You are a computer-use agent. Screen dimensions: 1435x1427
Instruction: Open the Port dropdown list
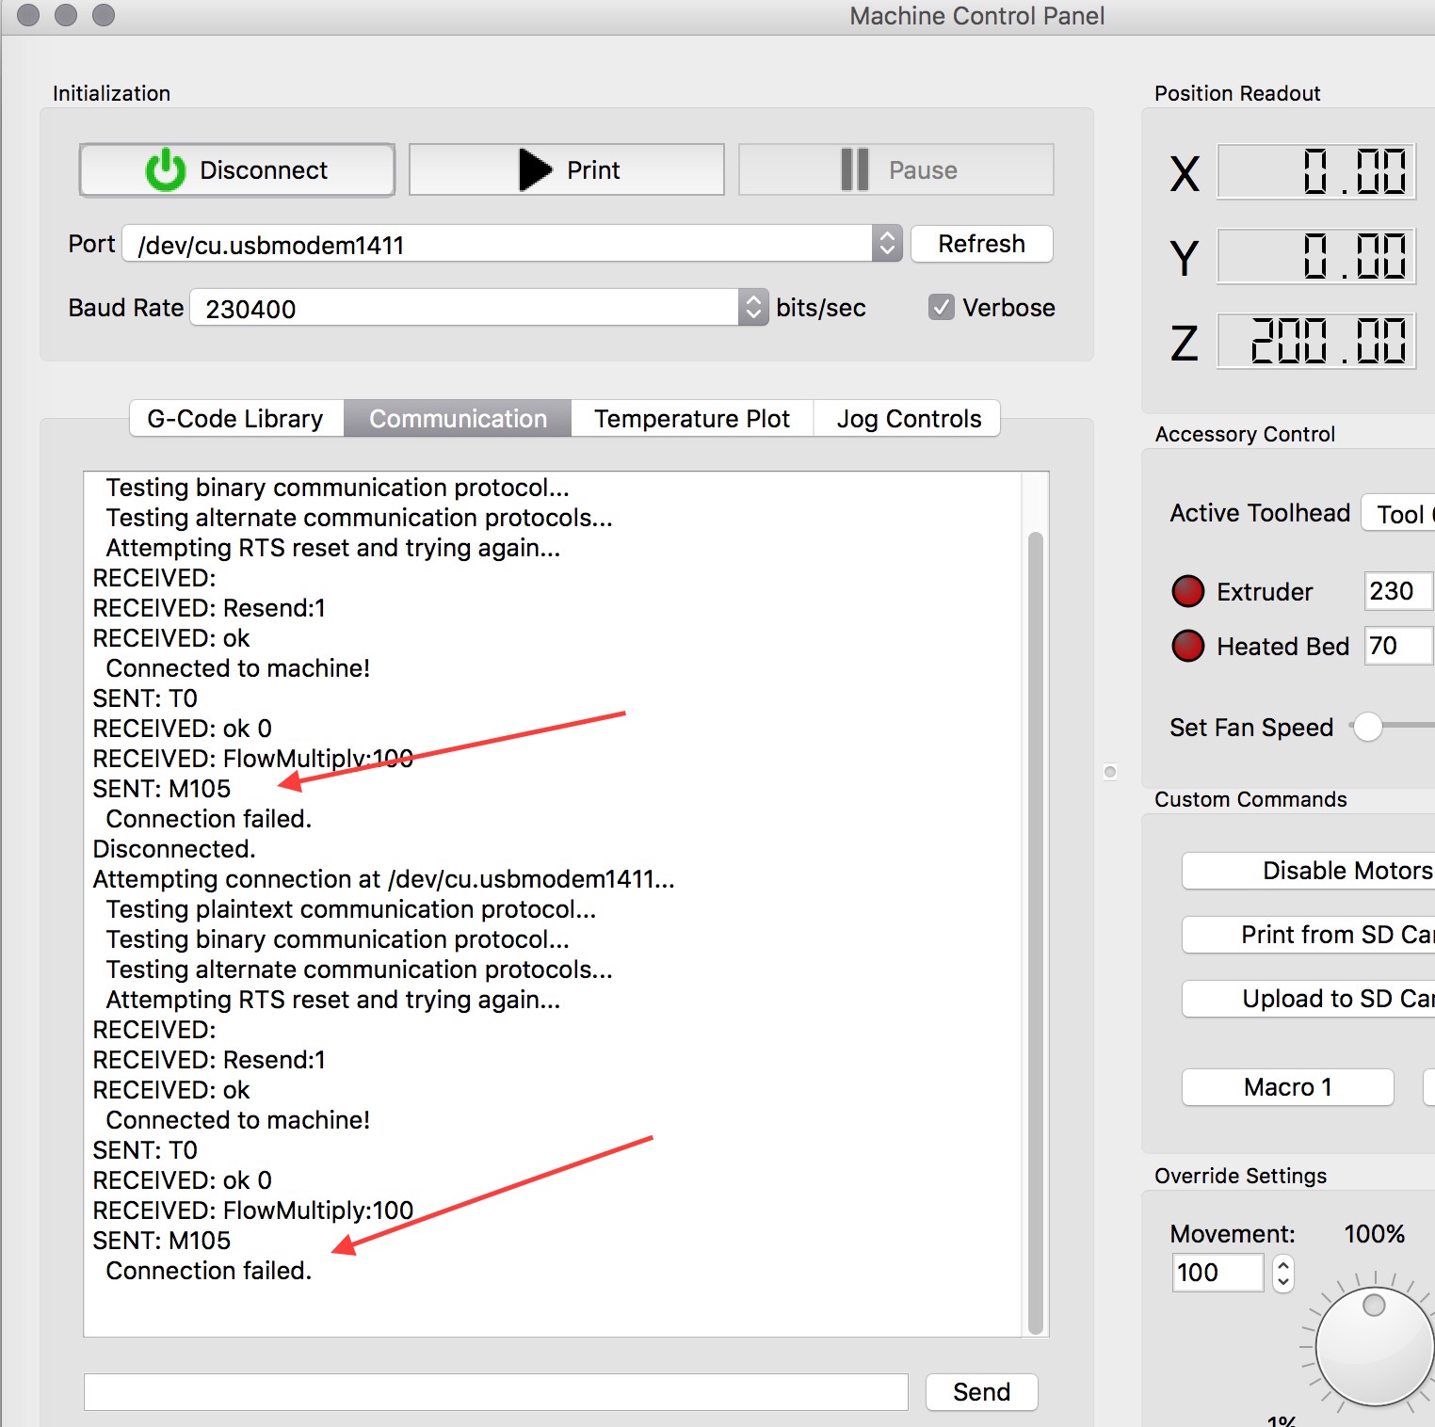click(x=512, y=244)
